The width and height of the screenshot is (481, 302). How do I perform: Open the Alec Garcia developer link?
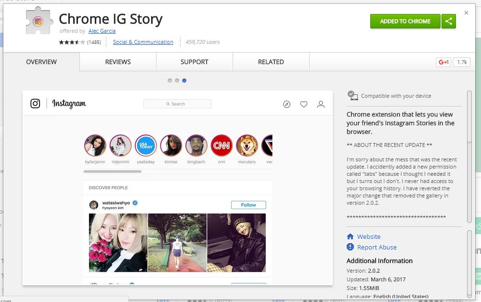click(x=102, y=31)
